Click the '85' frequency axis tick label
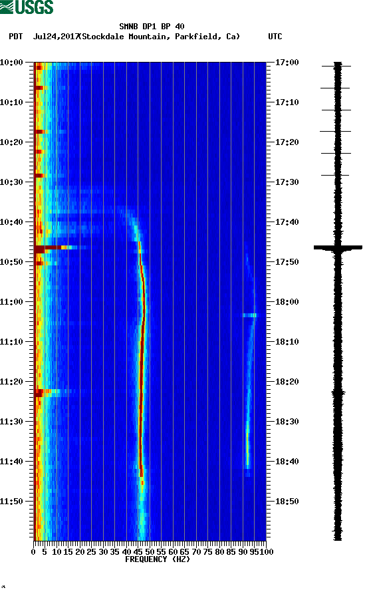The width and height of the screenshot is (367, 594). [x=231, y=552]
